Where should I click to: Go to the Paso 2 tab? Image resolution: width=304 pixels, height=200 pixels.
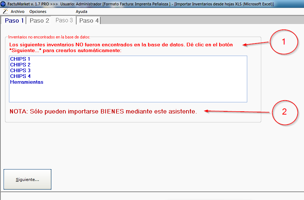(39, 20)
